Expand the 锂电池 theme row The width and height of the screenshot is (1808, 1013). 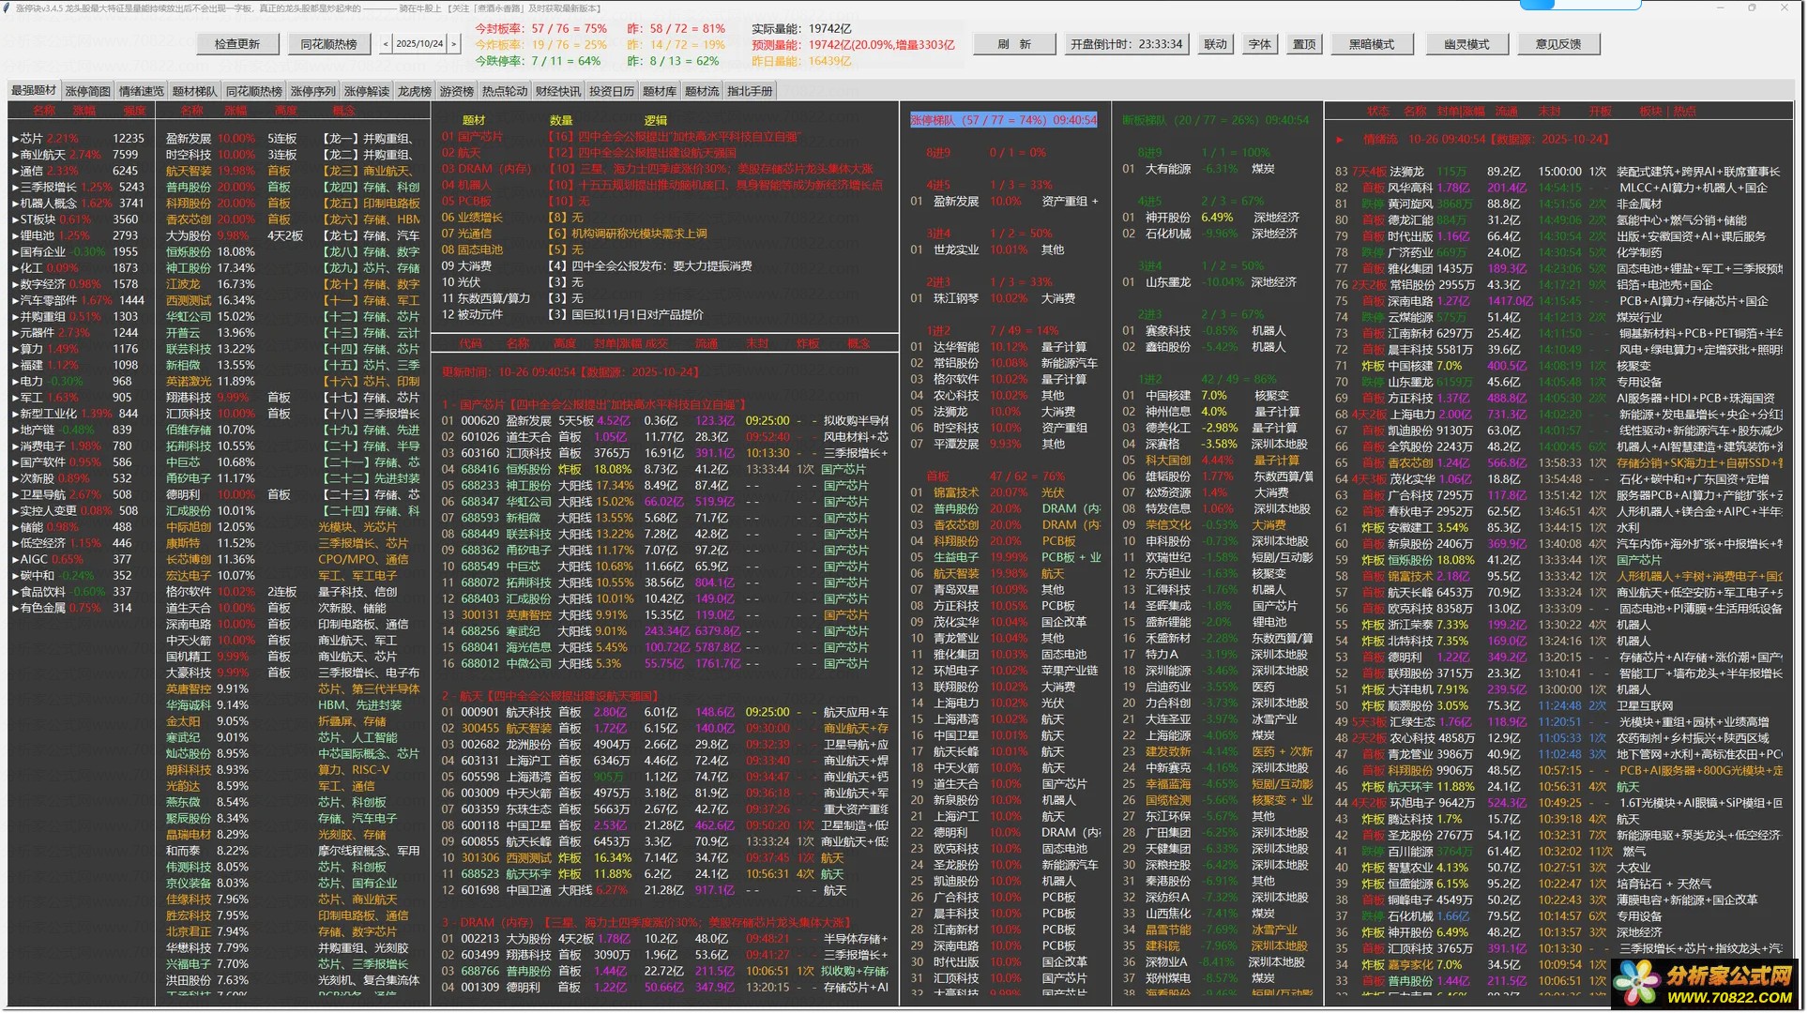tap(15, 236)
